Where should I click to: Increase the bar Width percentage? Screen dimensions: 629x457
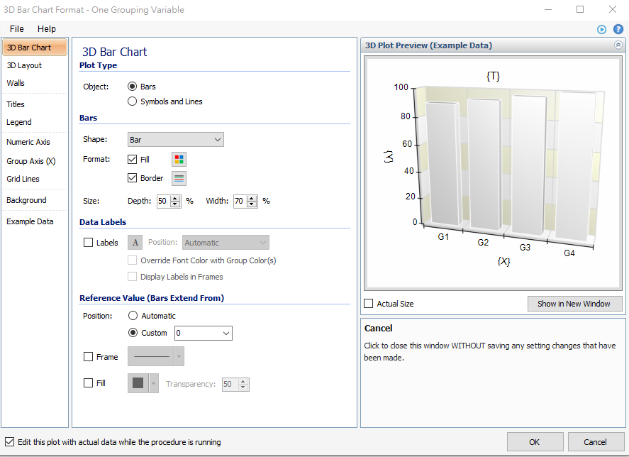point(254,198)
